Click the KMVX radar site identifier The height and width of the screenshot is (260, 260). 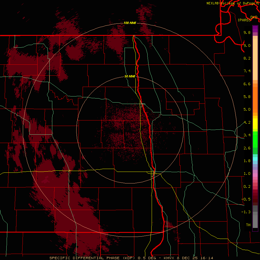click(x=169, y=258)
